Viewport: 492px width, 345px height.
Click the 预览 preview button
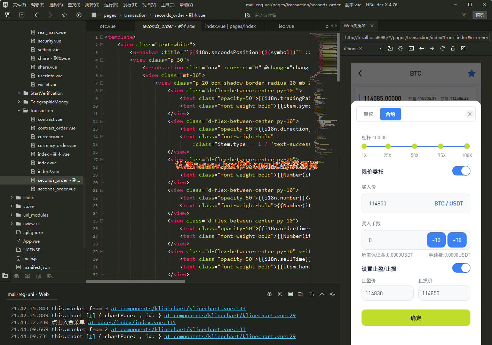point(480,15)
